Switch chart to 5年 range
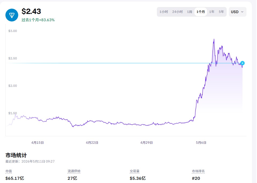Screen dimensions: 257x183 221,12
